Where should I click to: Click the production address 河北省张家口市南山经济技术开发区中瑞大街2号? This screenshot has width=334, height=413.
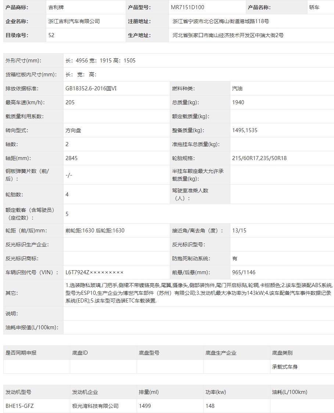tap(228, 35)
